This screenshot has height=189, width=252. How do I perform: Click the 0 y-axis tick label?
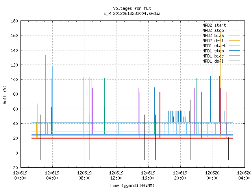[x=17, y=153]
